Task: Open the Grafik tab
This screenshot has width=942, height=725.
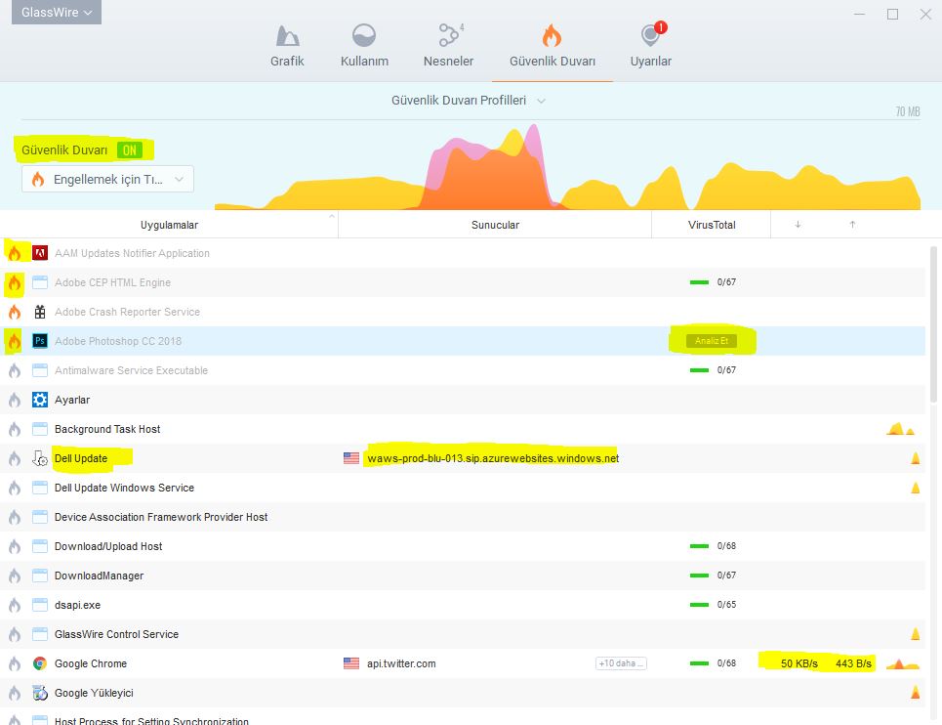Action: (287, 46)
